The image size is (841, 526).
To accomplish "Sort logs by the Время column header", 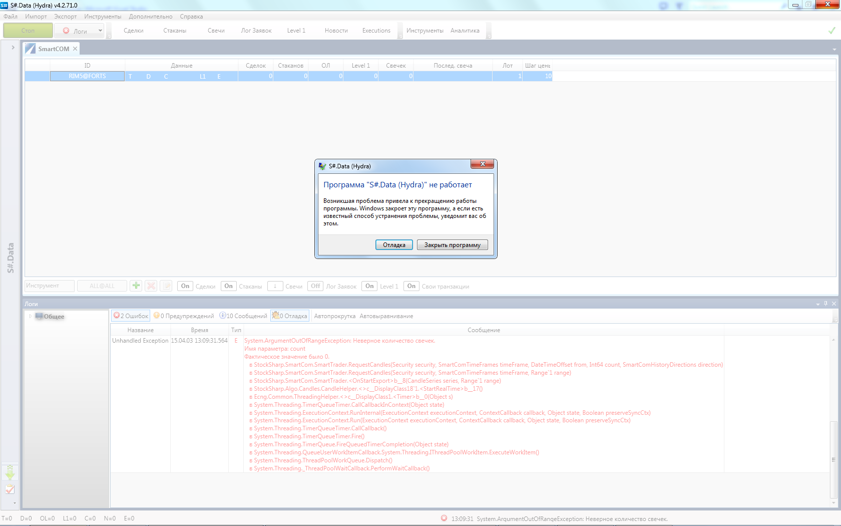I will [x=199, y=330].
